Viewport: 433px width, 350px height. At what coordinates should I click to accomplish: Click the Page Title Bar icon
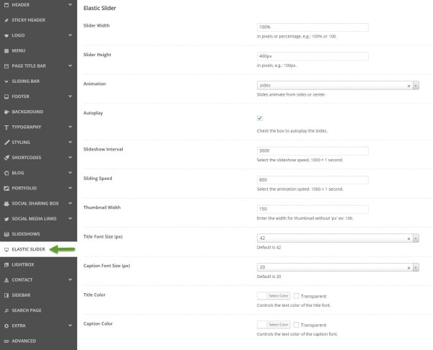6,66
